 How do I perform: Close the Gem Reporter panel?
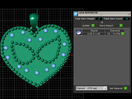pos(129,14)
